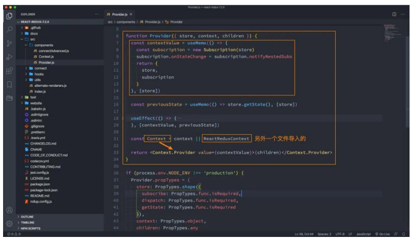Expand the utils folder
412x240 pixels.
(x=38, y=80)
